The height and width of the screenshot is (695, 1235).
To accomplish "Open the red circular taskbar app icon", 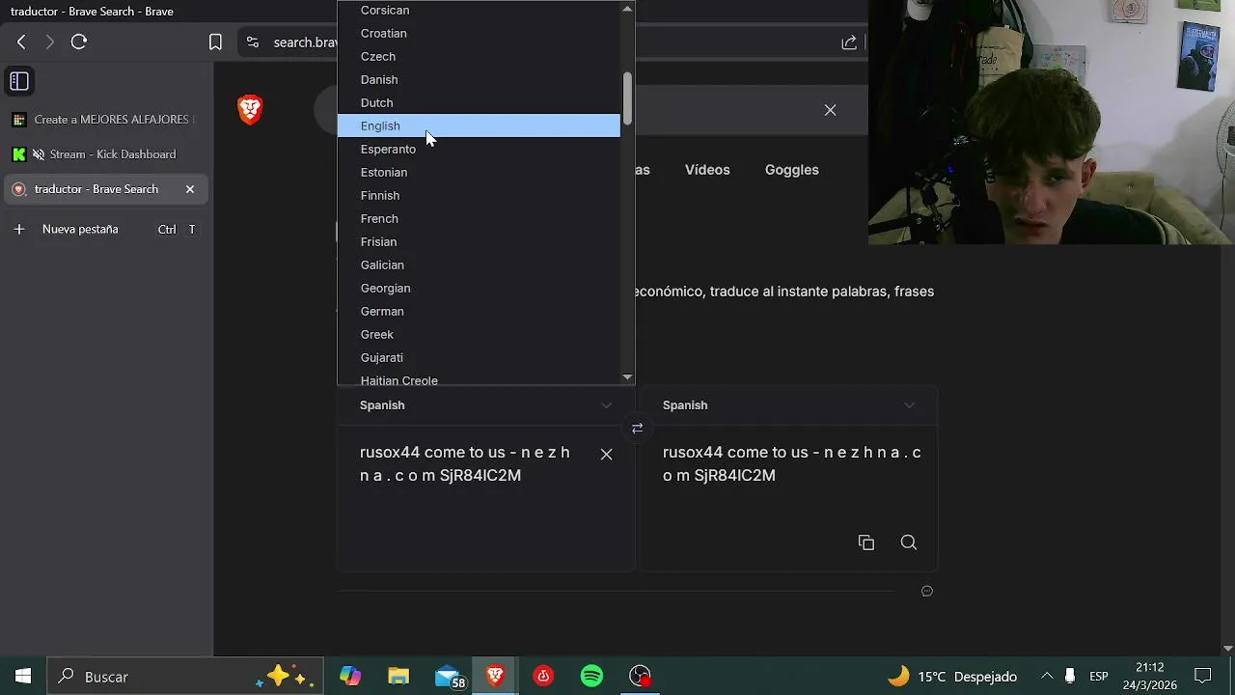I will coord(543,677).
